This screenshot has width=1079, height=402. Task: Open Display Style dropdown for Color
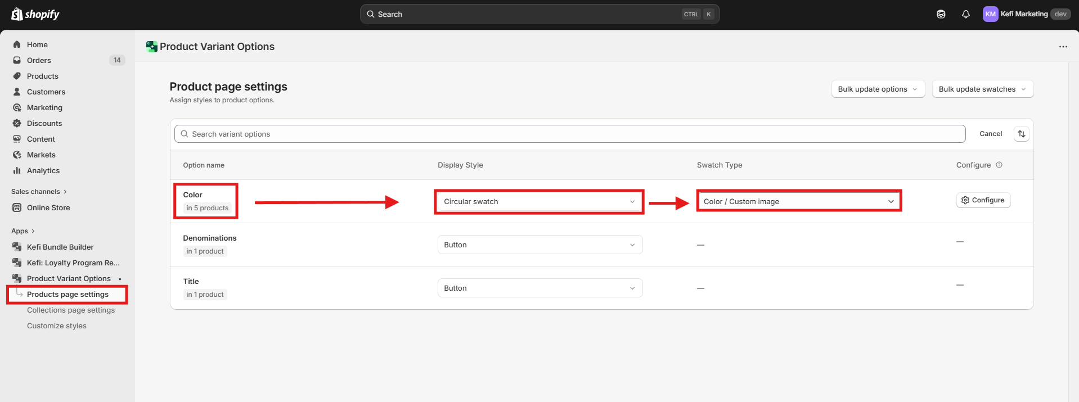[x=539, y=201]
